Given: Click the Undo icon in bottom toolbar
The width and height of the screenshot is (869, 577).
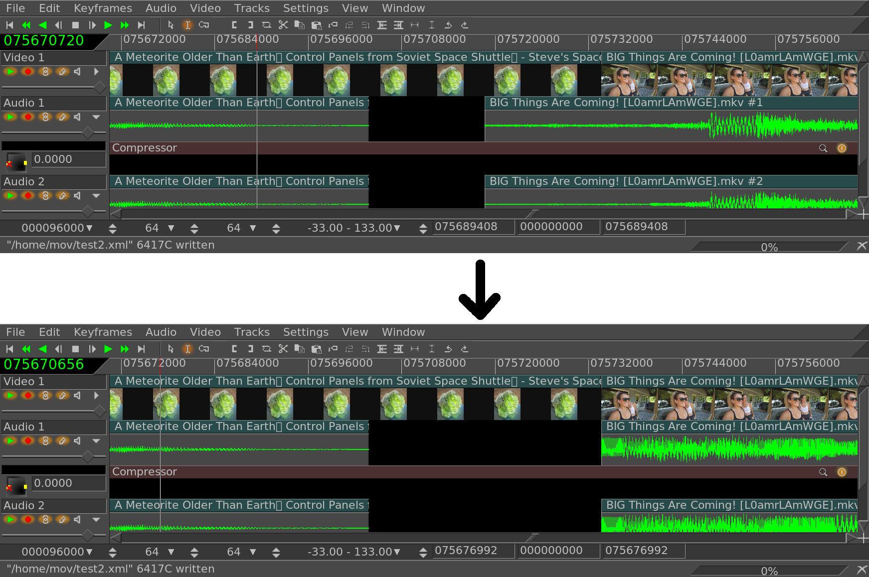Looking at the screenshot, I should [448, 349].
